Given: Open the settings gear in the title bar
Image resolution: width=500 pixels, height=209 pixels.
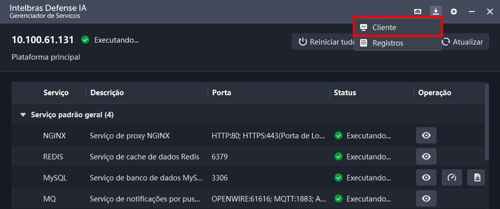Looking at the screenshot, I should 453,11.
